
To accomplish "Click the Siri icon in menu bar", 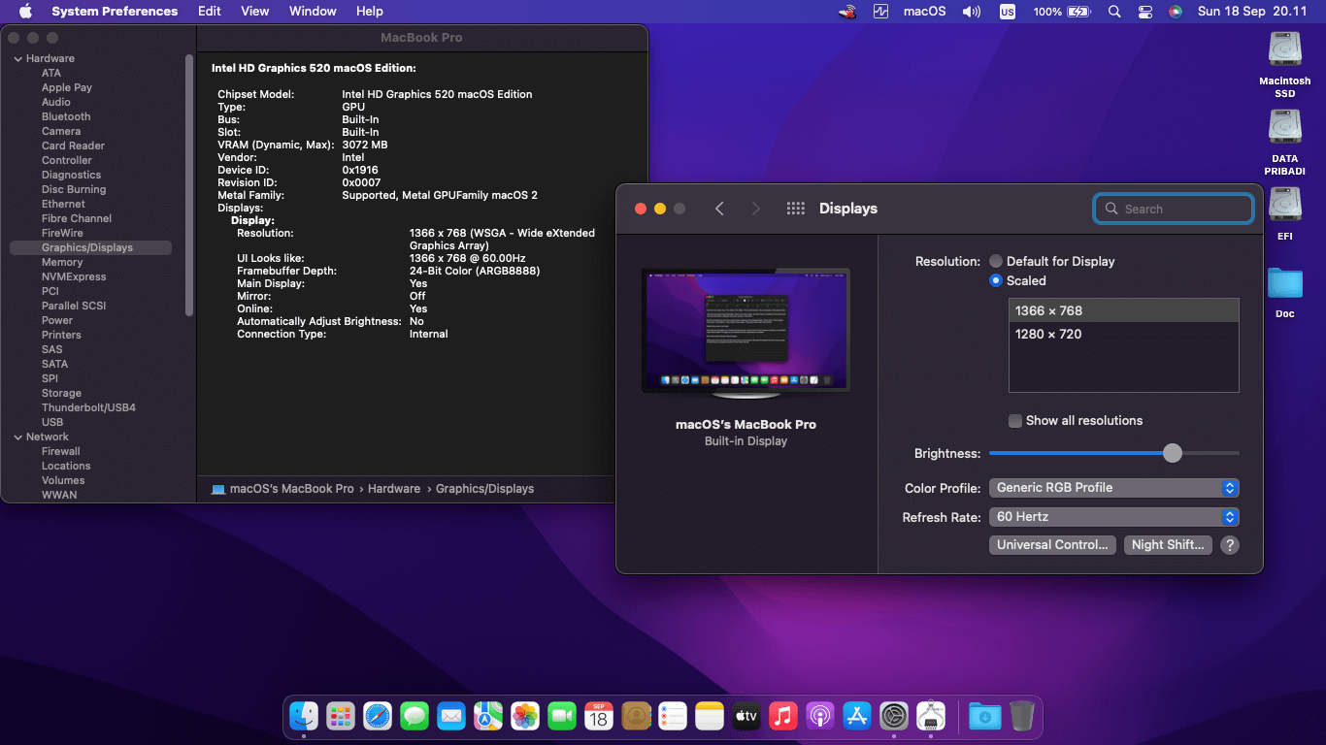I will (x=1176, y=12).
